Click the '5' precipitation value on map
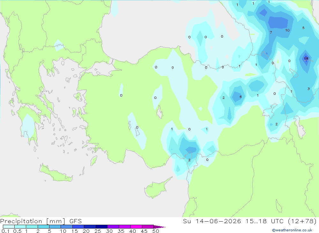 pos(303,28)
